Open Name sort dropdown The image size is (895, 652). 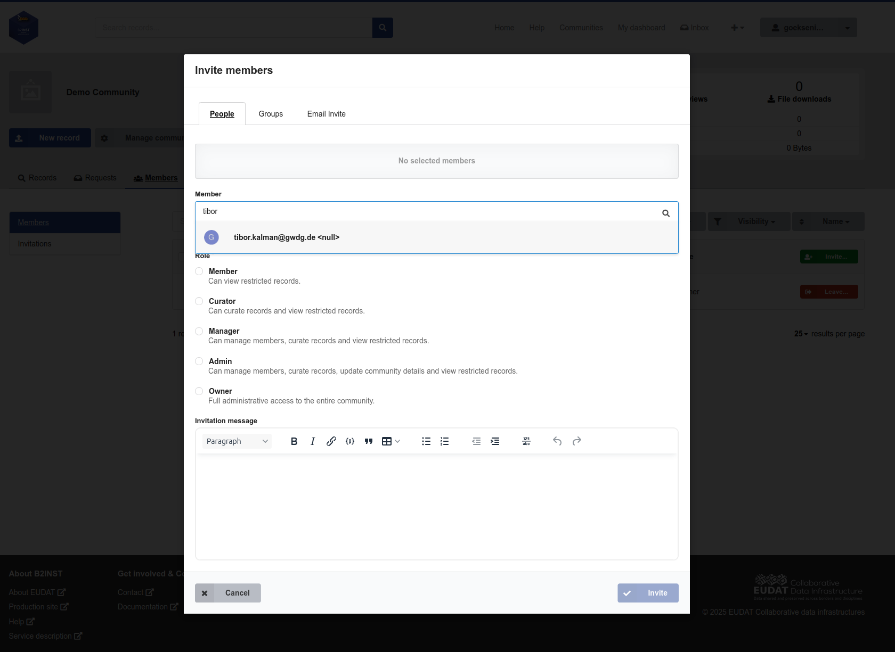828,221
